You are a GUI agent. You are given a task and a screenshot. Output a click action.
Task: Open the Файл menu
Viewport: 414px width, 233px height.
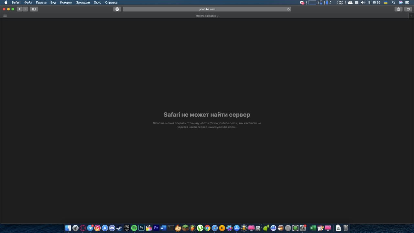tap(28, 2)
